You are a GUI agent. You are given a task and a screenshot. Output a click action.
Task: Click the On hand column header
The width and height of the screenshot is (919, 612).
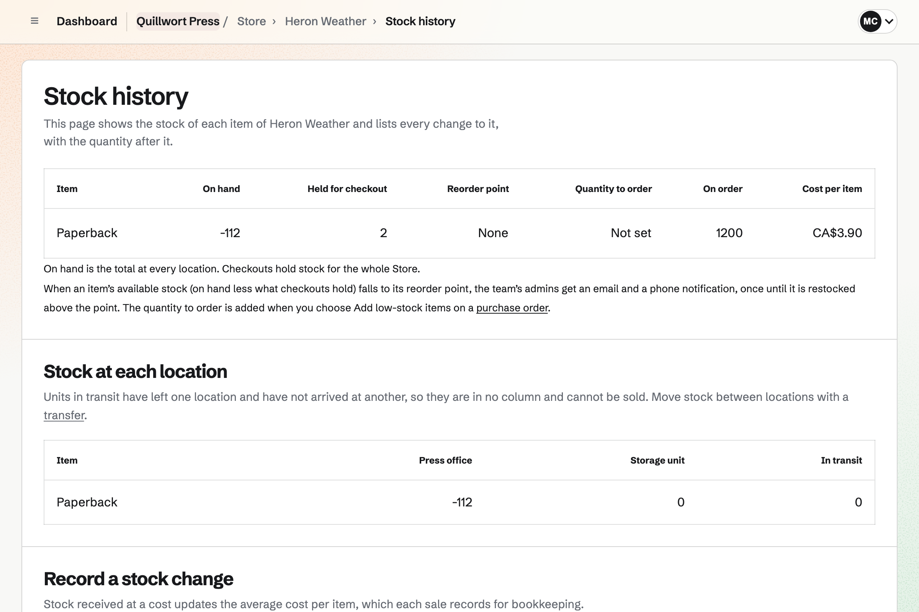221,189
